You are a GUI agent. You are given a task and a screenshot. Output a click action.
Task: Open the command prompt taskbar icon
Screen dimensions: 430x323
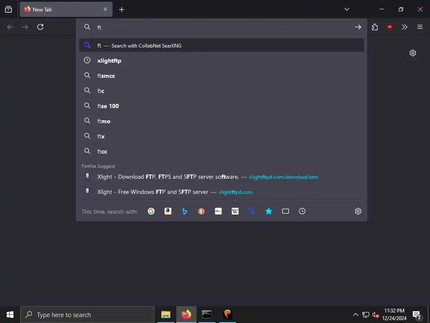tap(207, 315)
